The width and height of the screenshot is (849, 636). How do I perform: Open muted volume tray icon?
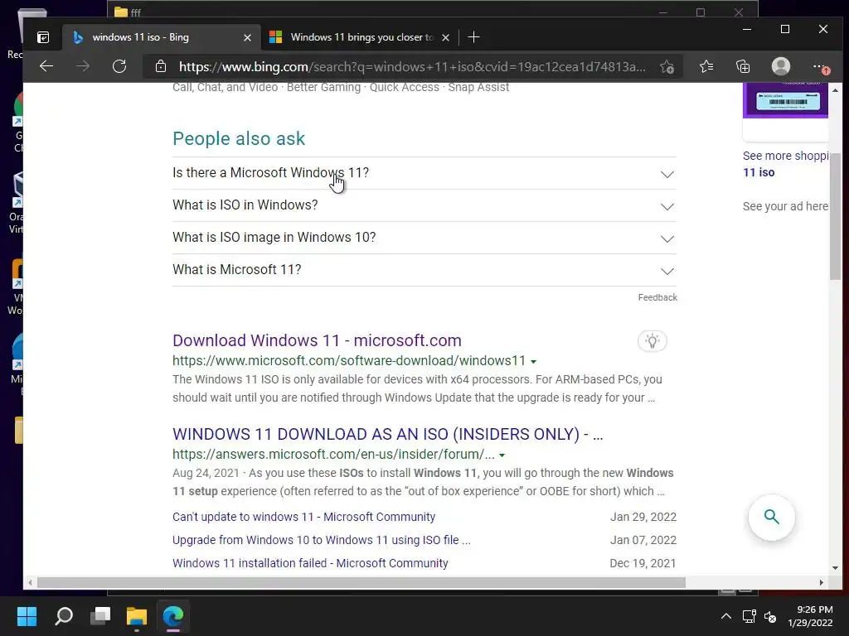click(x=770, y=616)
